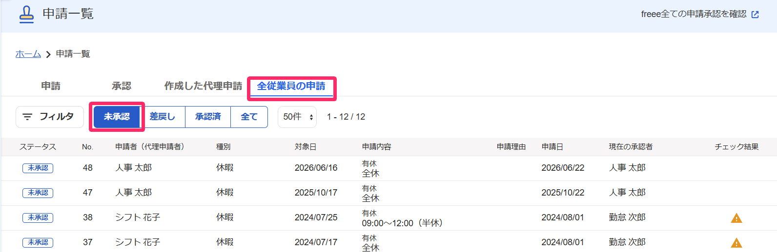Click applicant シフト 花子 in row 38
Viewport: 777px width, 252px height.
(x=138, y=217)
